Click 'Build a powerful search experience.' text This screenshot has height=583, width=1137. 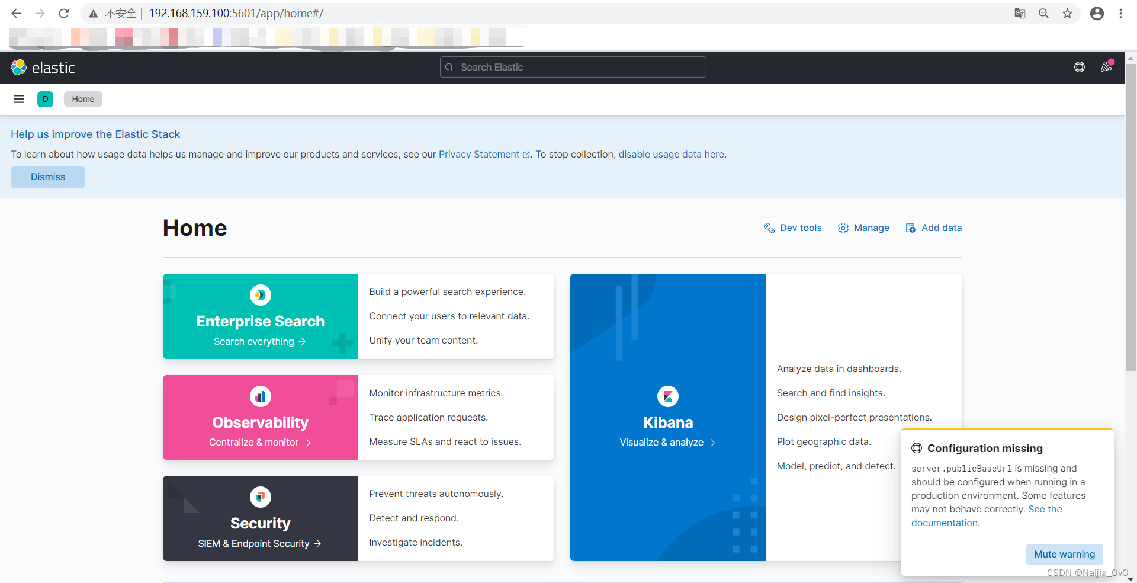tap(447, 291)
